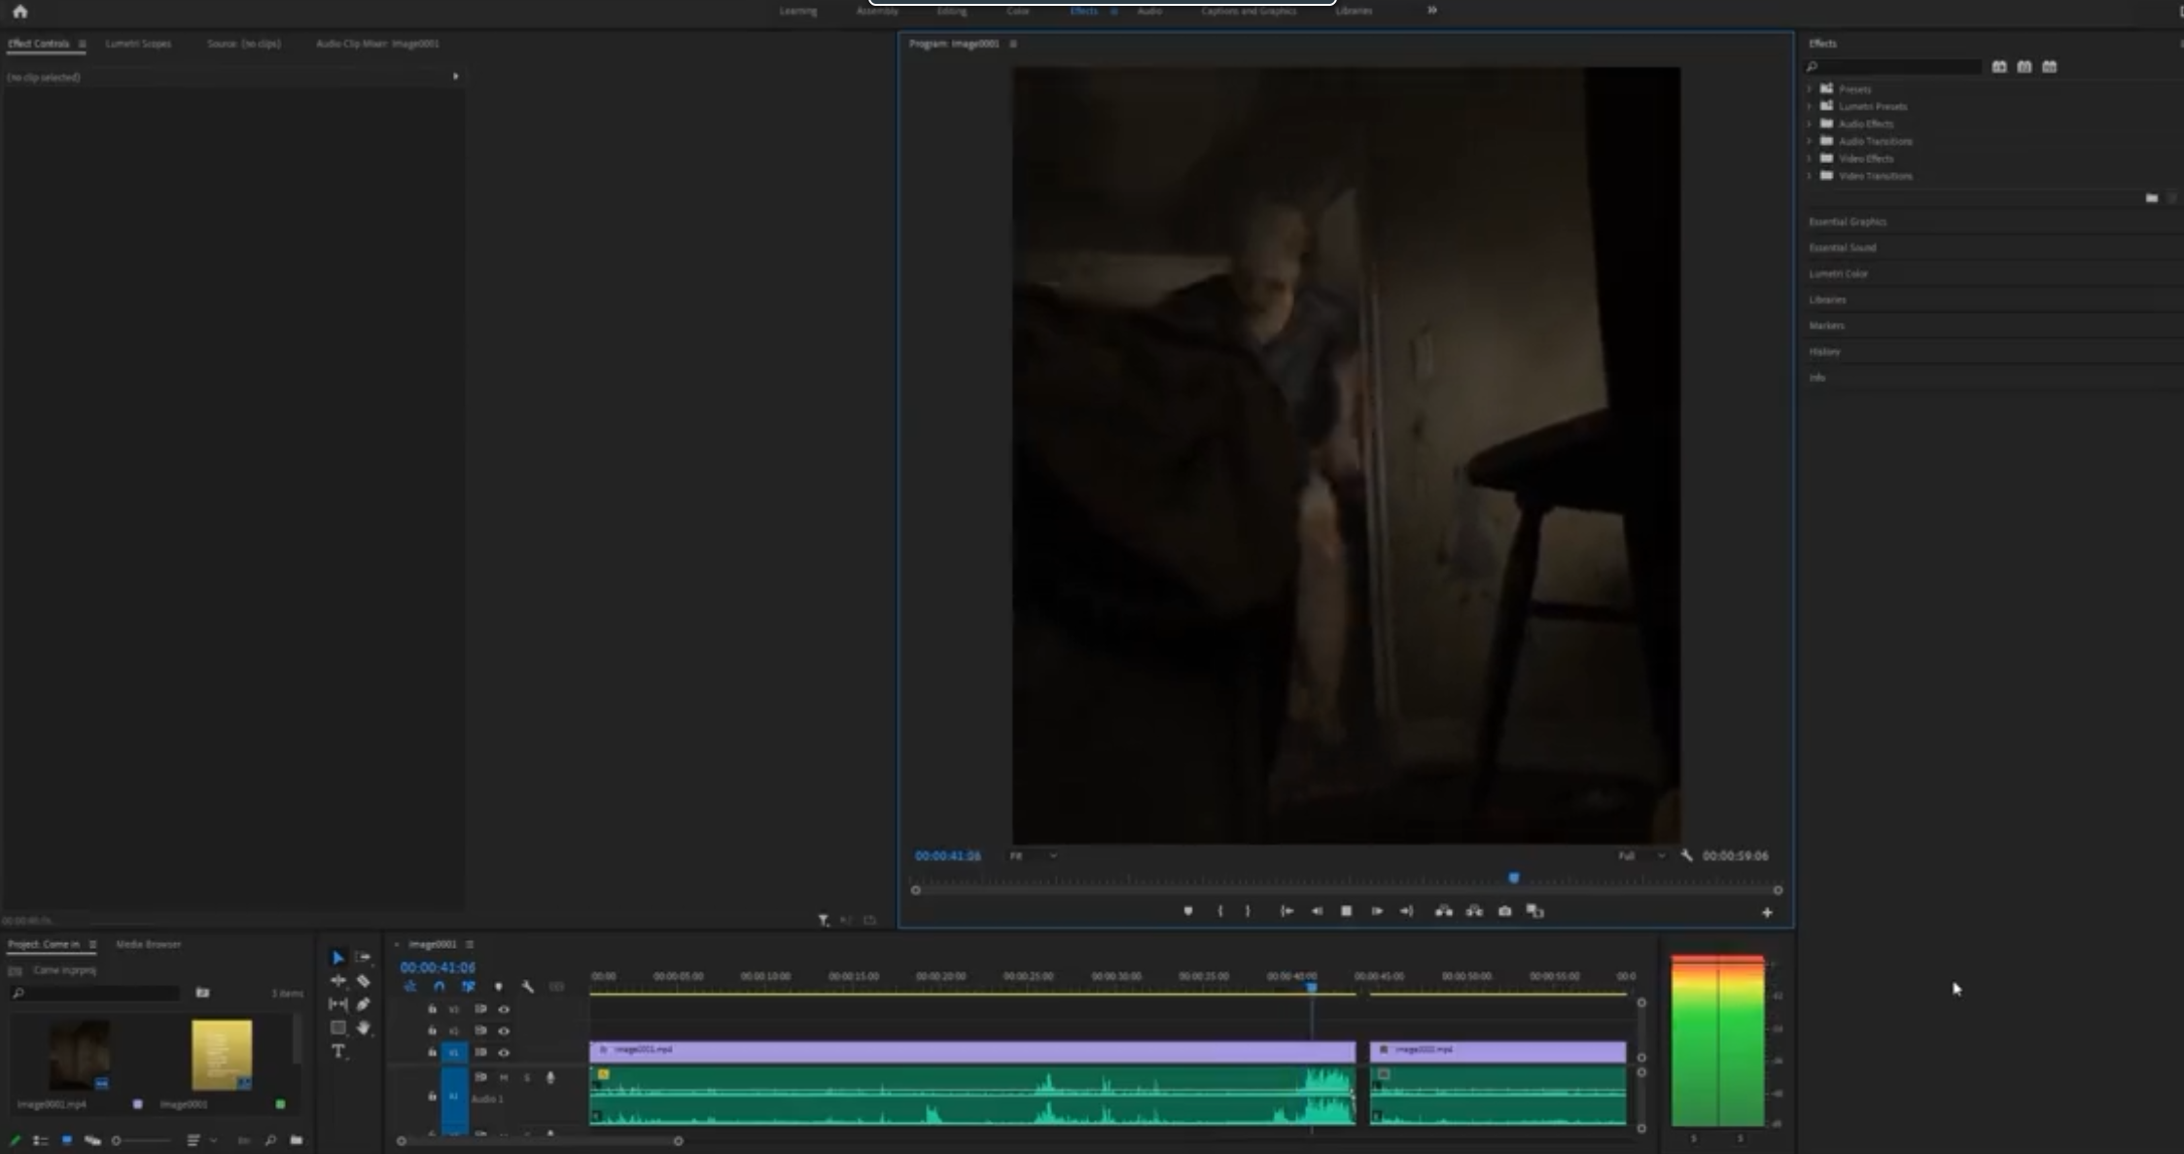Toggle V1 track output eye icon
2184x1154 pixels.
click(x=504, y=1052)
